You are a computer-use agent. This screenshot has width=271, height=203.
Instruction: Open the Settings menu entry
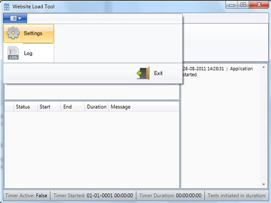[29, 34]
